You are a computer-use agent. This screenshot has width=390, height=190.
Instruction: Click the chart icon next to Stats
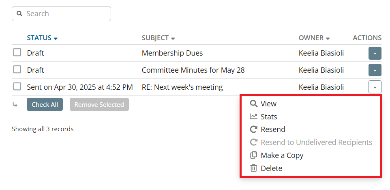(x=254, y=117)
